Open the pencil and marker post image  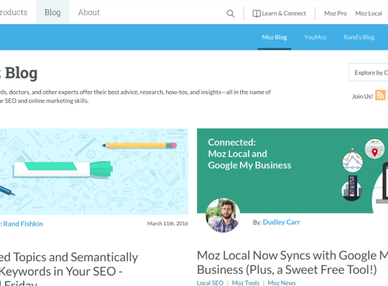pyautogui.click(x=94, y=171)
